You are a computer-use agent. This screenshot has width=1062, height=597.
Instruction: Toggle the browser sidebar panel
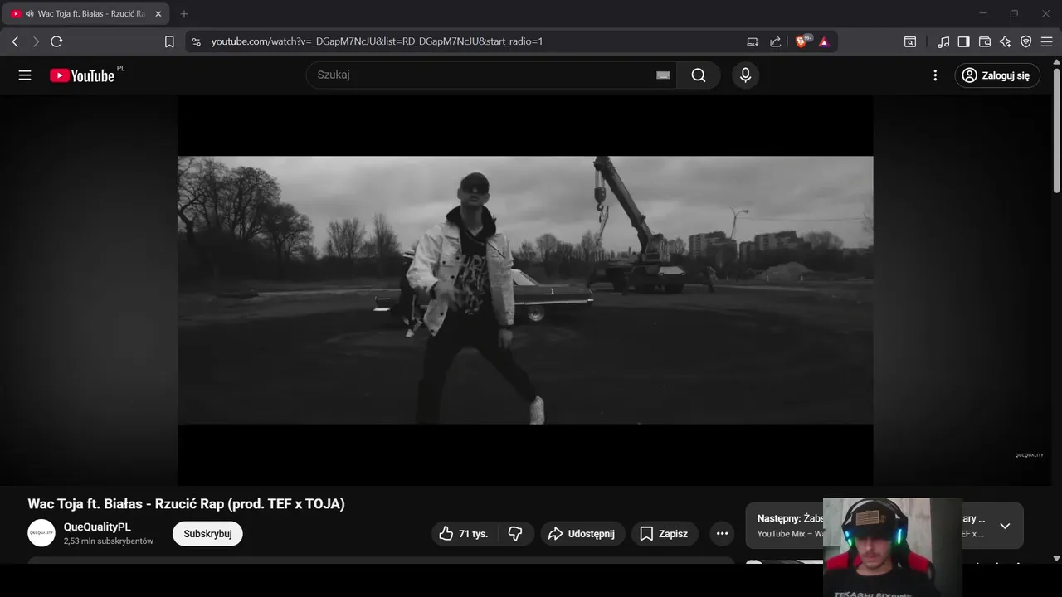[x=963, y=41]
